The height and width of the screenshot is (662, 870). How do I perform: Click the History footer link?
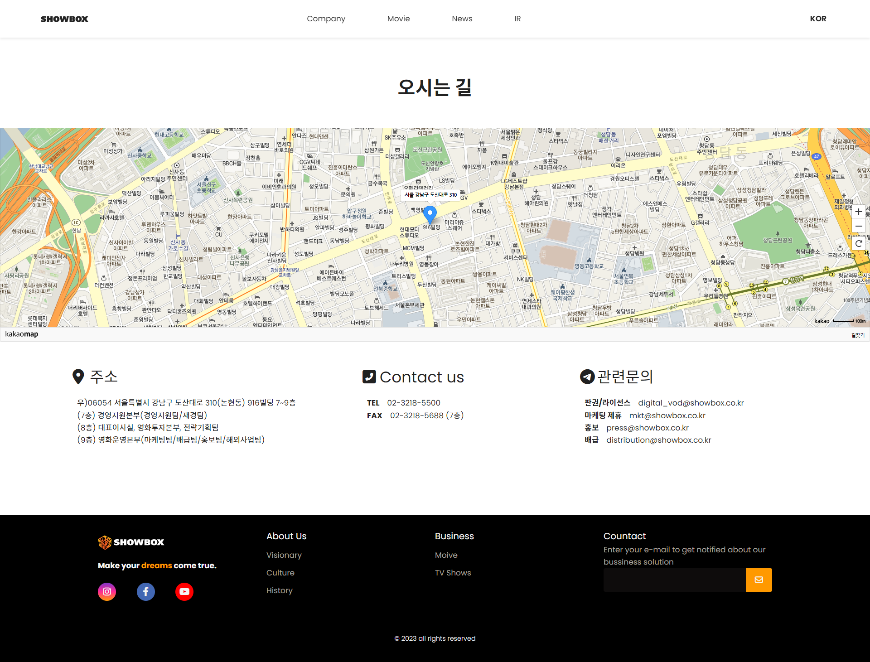279,590
